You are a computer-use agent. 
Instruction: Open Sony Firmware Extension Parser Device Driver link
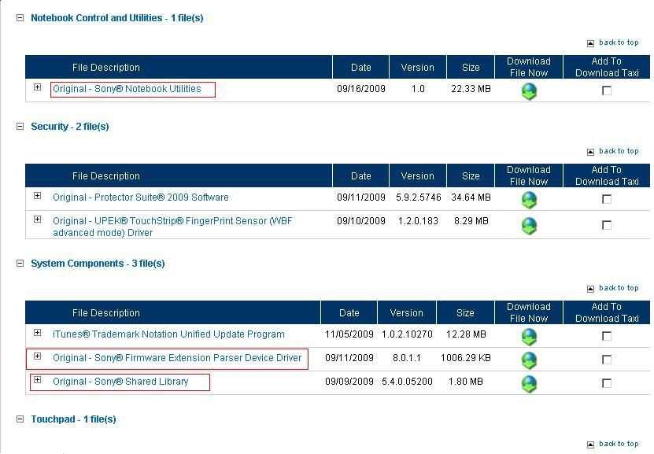[177, 358]
